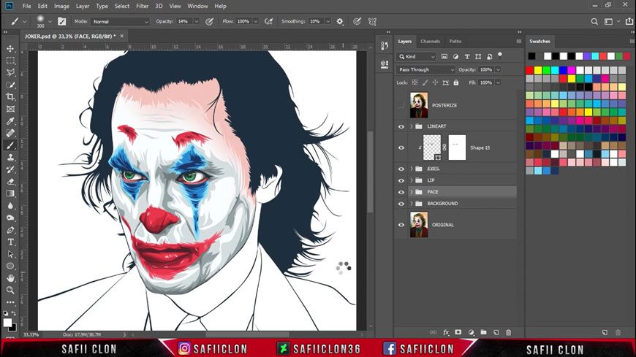Open brush Opacity dropdown arrow
The width and height of the screenshot is (636, 357).
197,21
